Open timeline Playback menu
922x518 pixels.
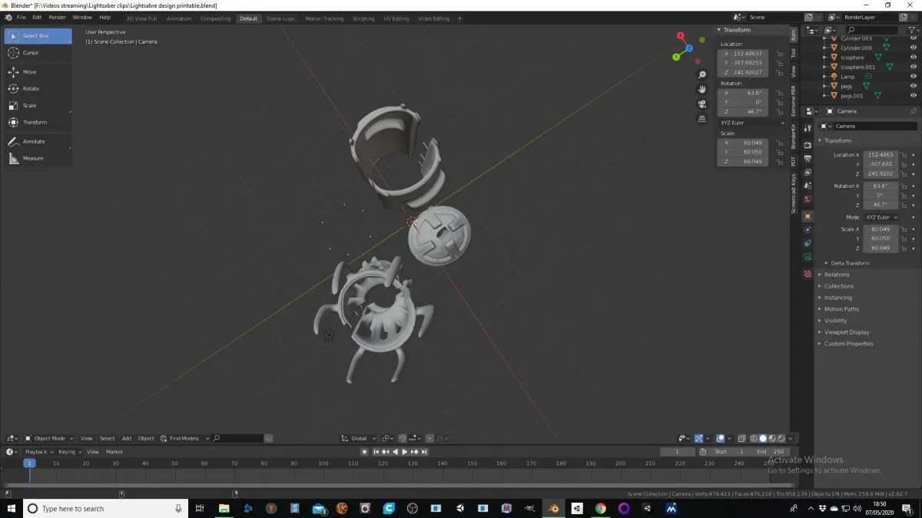coord(38,452)
